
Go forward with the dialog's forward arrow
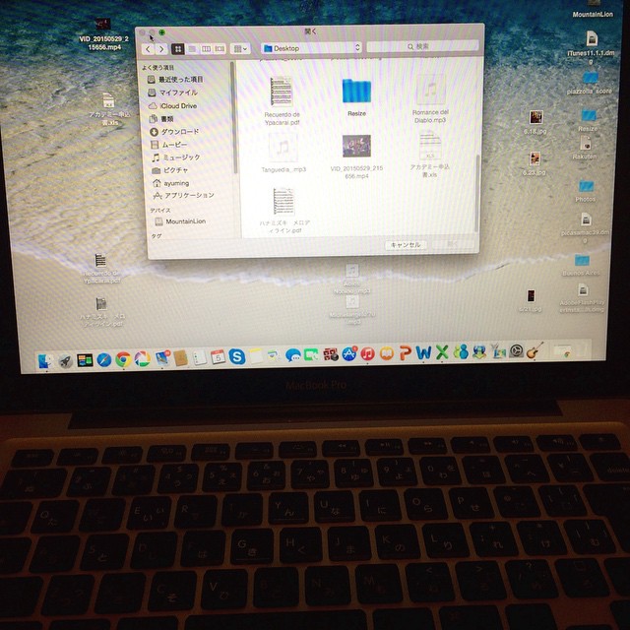tap(161, 49)
